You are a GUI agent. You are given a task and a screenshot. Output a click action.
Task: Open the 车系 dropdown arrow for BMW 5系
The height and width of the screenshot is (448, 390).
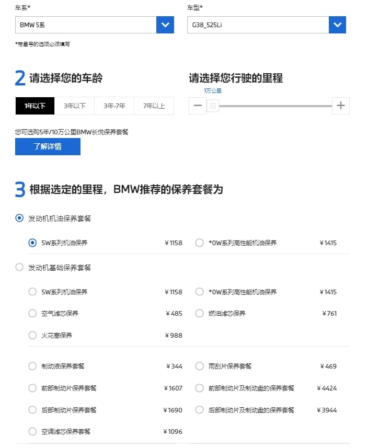point(165,25)
